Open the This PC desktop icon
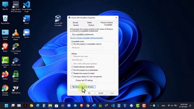 pos(5,6)
